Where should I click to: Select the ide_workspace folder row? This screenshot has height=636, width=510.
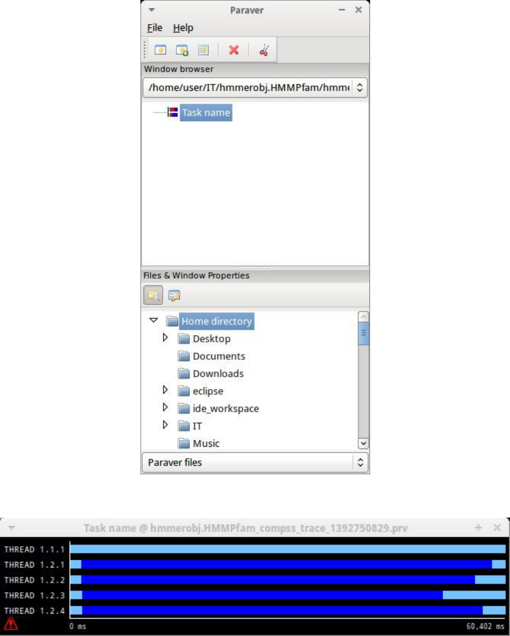(x=226, y=409)
